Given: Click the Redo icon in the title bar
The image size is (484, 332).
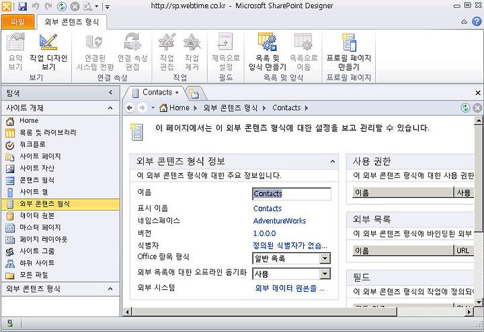Looking at the screenshot, I should 48,6.
